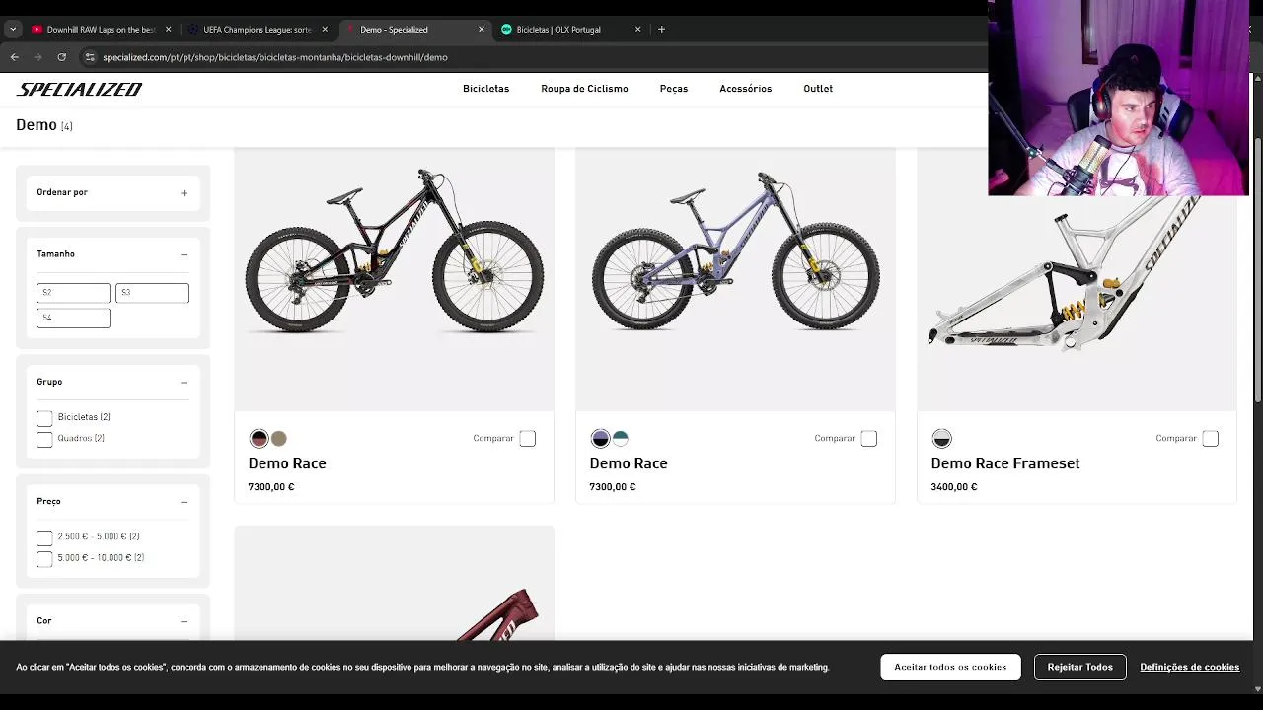This screenshot has width=1263, height=710.
Task: Choose the black-red color swatch of first Demo Race
Action: click(259, 439)
